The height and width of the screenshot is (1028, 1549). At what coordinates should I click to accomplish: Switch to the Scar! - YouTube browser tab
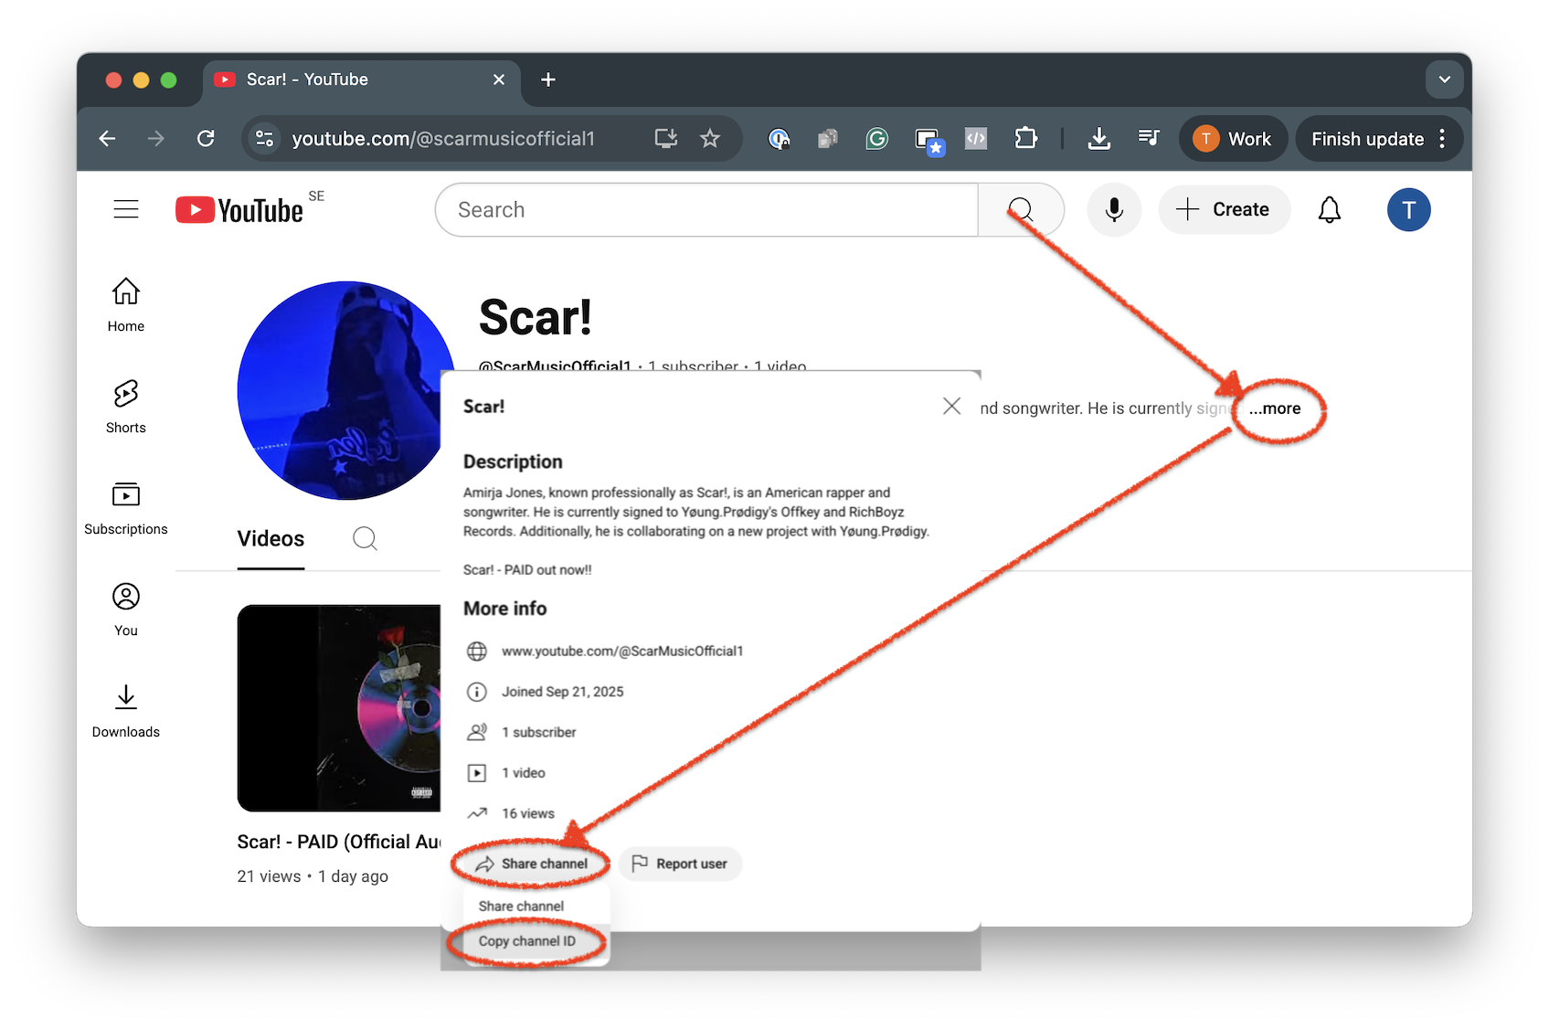pyautogui.click(x=361, y=79)
